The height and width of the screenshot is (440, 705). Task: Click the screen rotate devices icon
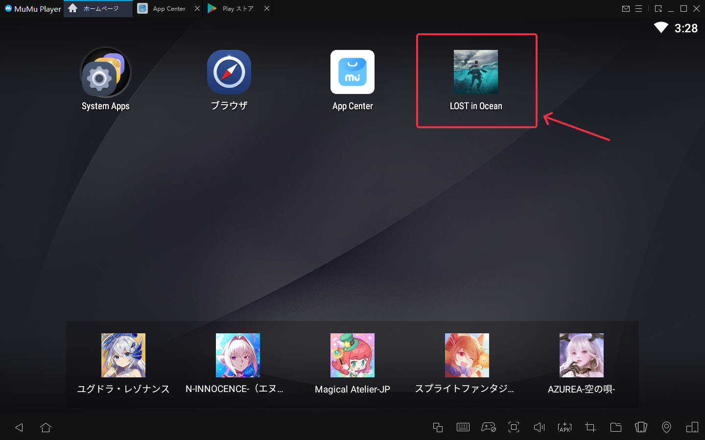tap(692, 427)
